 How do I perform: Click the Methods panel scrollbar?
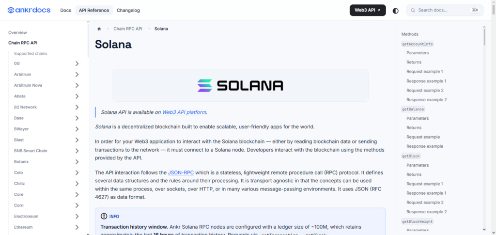pos(484,37)
